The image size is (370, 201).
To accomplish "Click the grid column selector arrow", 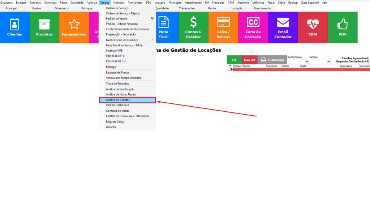I will tap(230, 66).
